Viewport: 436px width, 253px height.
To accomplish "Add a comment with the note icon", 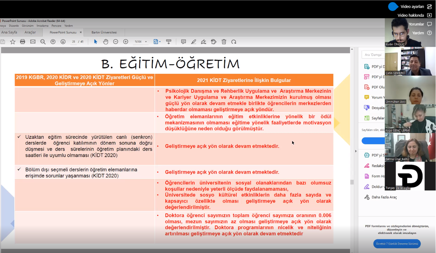I will (x=184, y=42).
